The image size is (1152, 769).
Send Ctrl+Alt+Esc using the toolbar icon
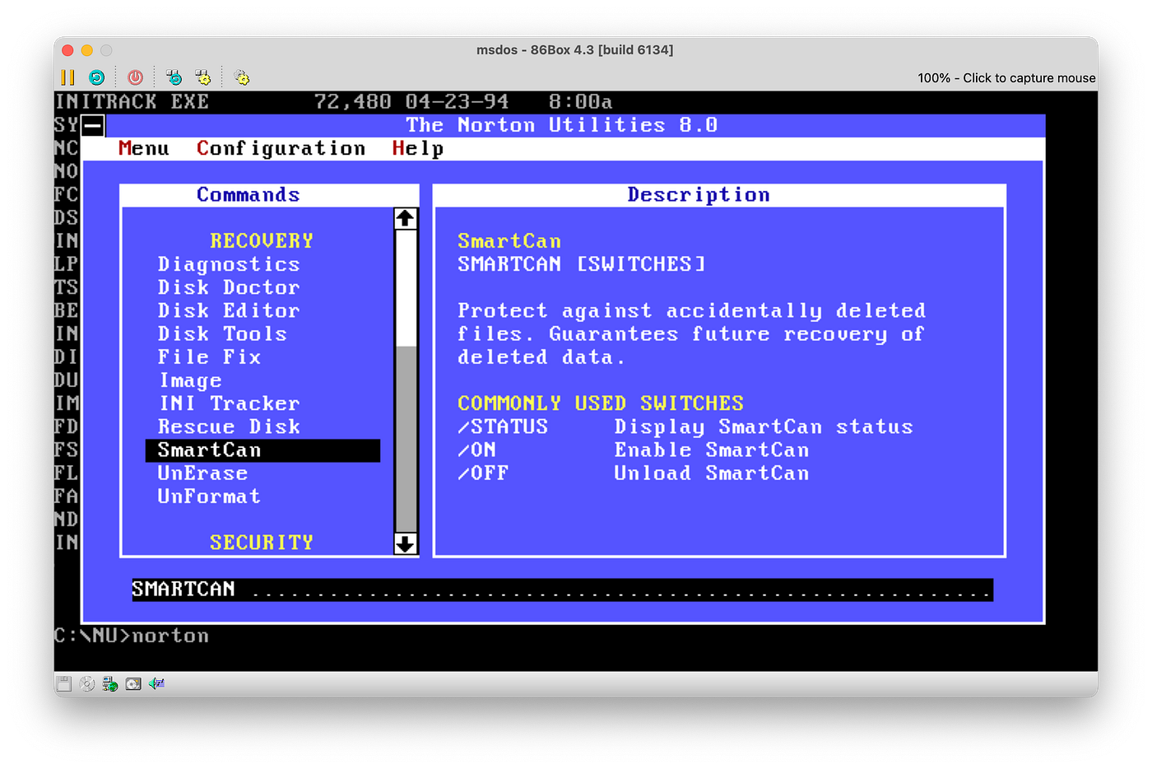click(202, 77)
